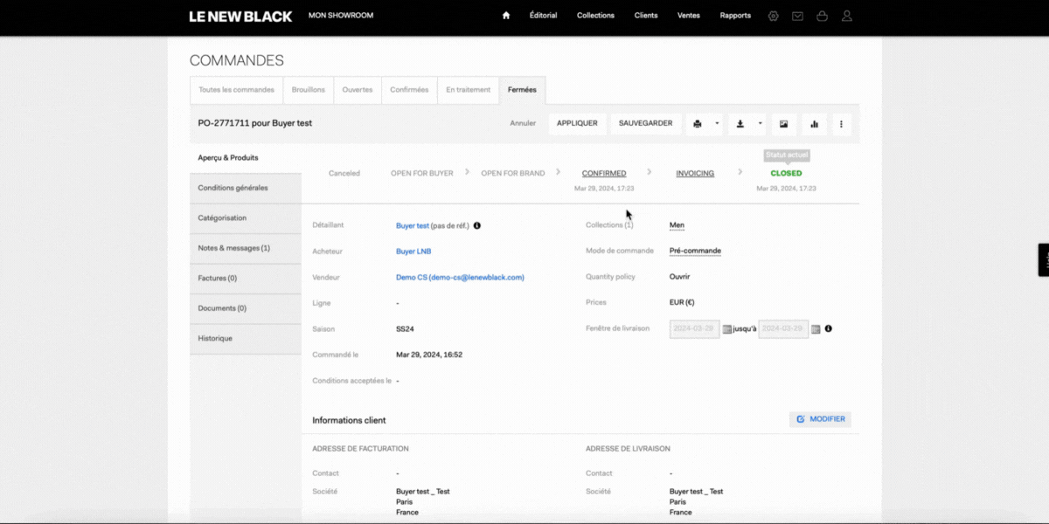Viewport: 1049px width, 524px height.
Task: Expand the download options dropdown arrow
Action: (760, 124)
